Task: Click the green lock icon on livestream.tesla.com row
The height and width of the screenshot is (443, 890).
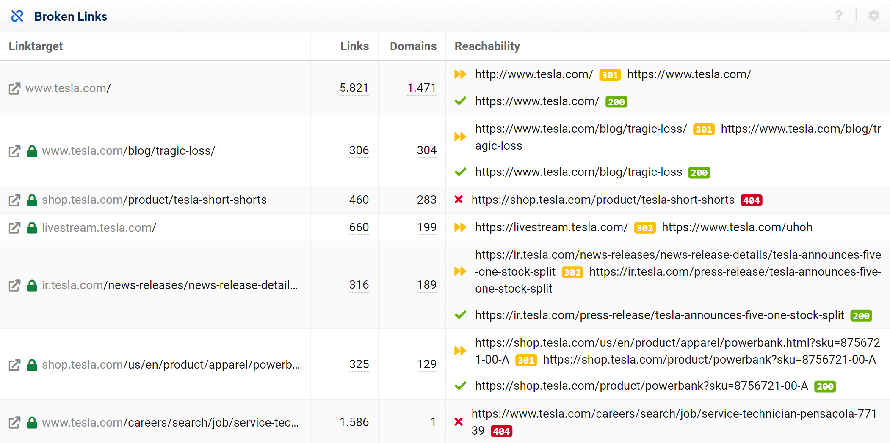Action: (32, 228)
